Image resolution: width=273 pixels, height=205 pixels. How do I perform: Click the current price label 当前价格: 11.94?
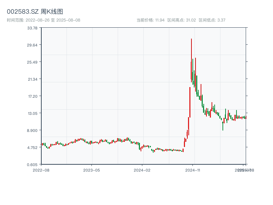tap(150, 20)
